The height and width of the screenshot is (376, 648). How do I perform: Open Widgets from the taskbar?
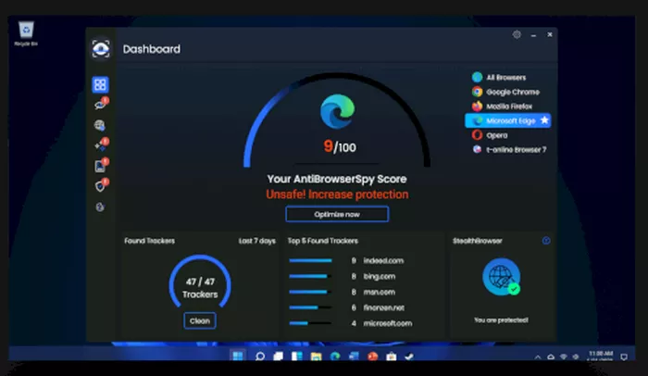tap(297, 357)
